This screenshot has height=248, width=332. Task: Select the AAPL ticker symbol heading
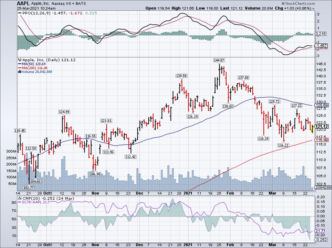[x=24, y=3]
